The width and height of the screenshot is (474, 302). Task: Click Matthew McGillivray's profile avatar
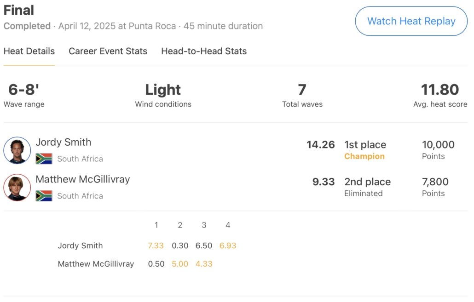(x=17, y=188)
